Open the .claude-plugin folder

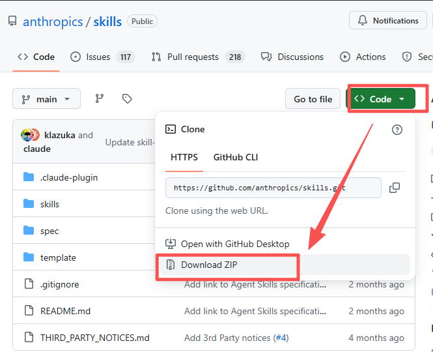click(69, 177)
